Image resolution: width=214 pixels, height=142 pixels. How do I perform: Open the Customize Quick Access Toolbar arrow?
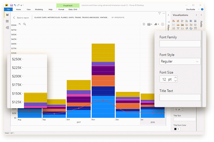pyautogui.click(x=21, y=5)
